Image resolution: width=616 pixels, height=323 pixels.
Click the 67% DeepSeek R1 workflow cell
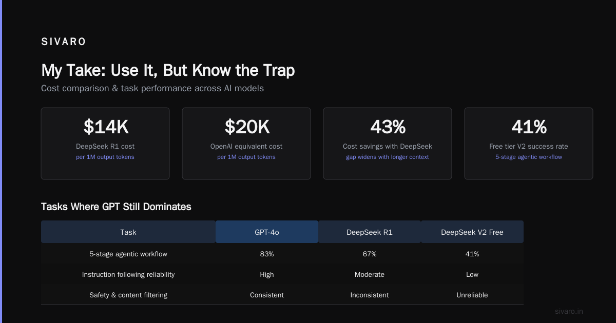[x=370, y=254]
